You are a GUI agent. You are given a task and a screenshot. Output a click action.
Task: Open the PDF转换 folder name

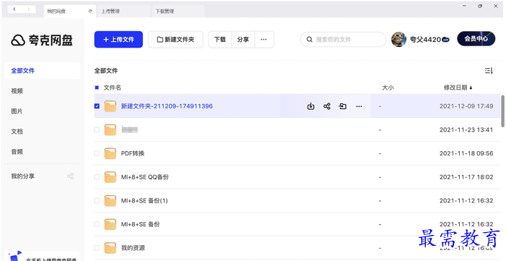[133, 153]
